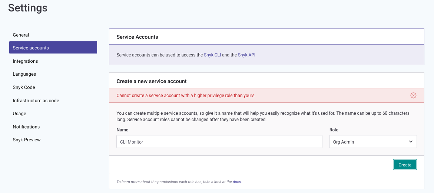
Task: Go to Snyk Preview settings
Action: (x=27, y=140)
